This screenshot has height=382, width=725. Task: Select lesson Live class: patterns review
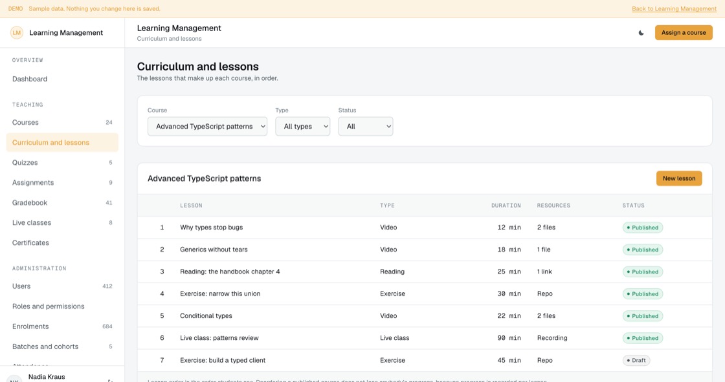pyautogui.click(x=219, y=338)
